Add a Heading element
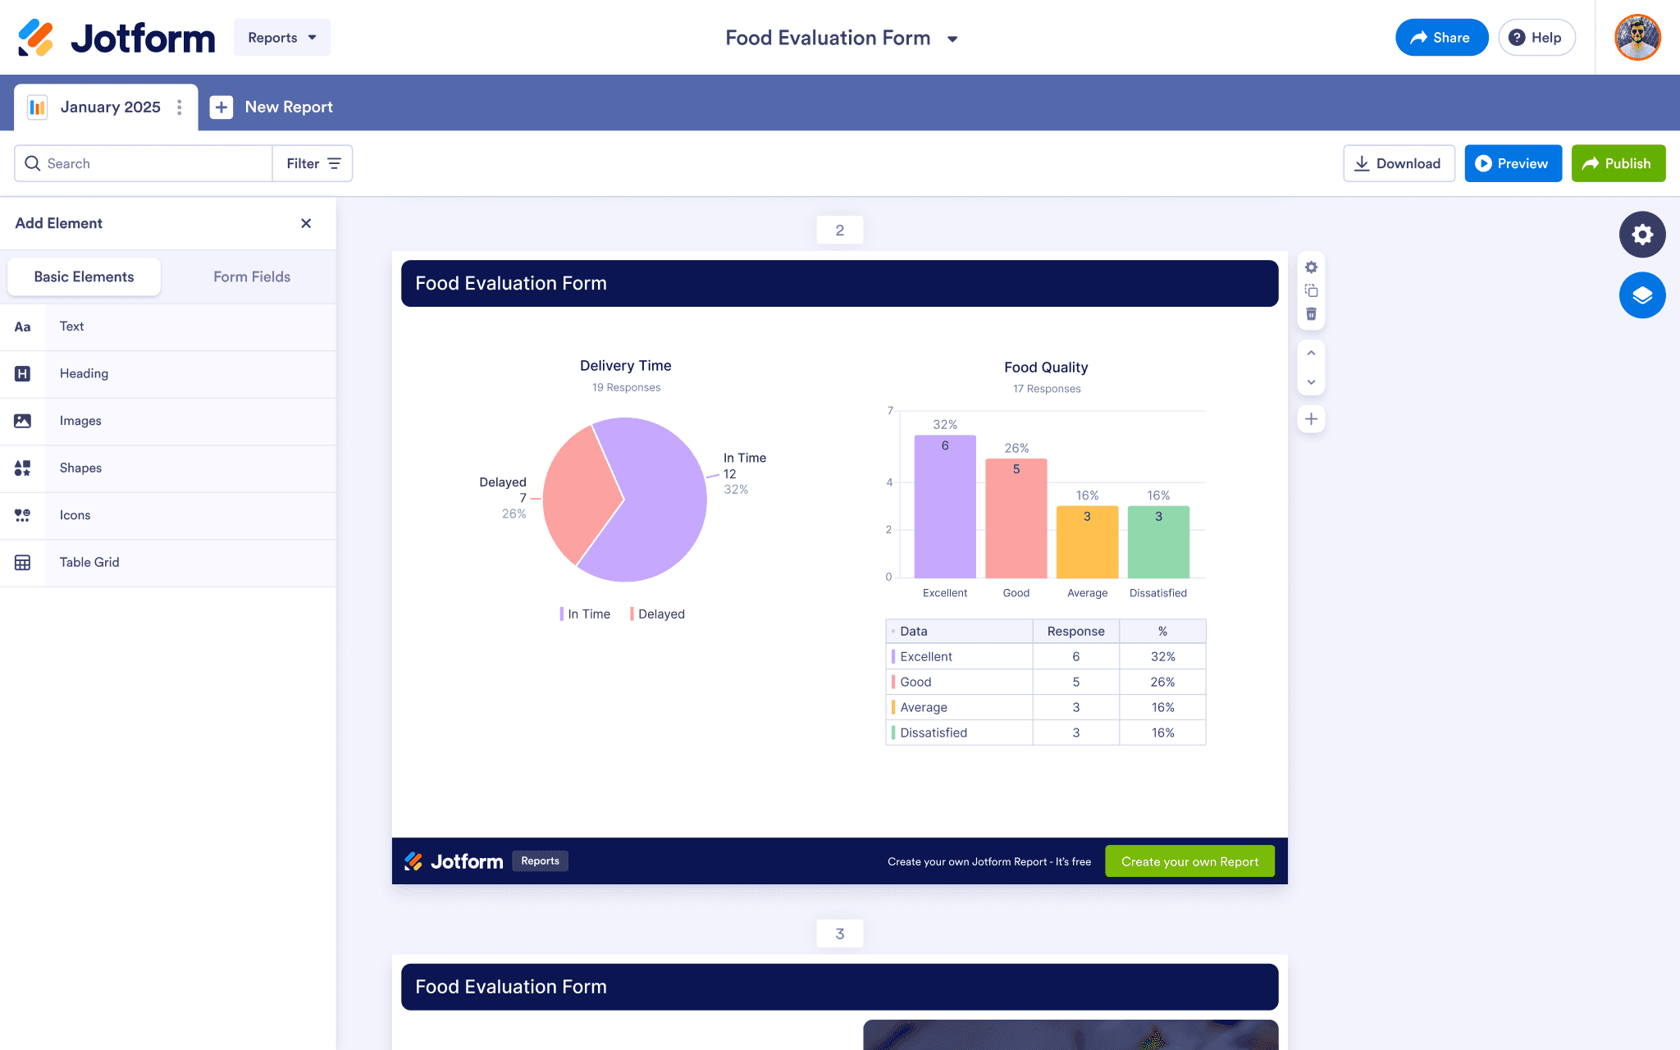 coord(168,374)
